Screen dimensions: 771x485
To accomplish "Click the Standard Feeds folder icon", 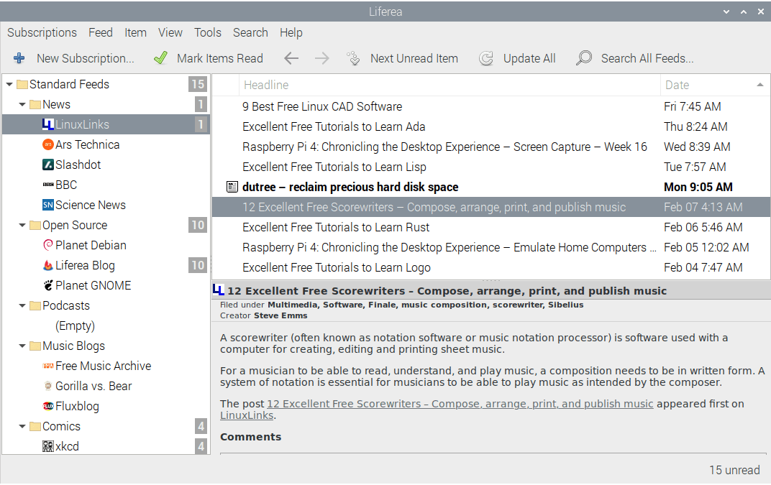I will (x=22, y=85).
